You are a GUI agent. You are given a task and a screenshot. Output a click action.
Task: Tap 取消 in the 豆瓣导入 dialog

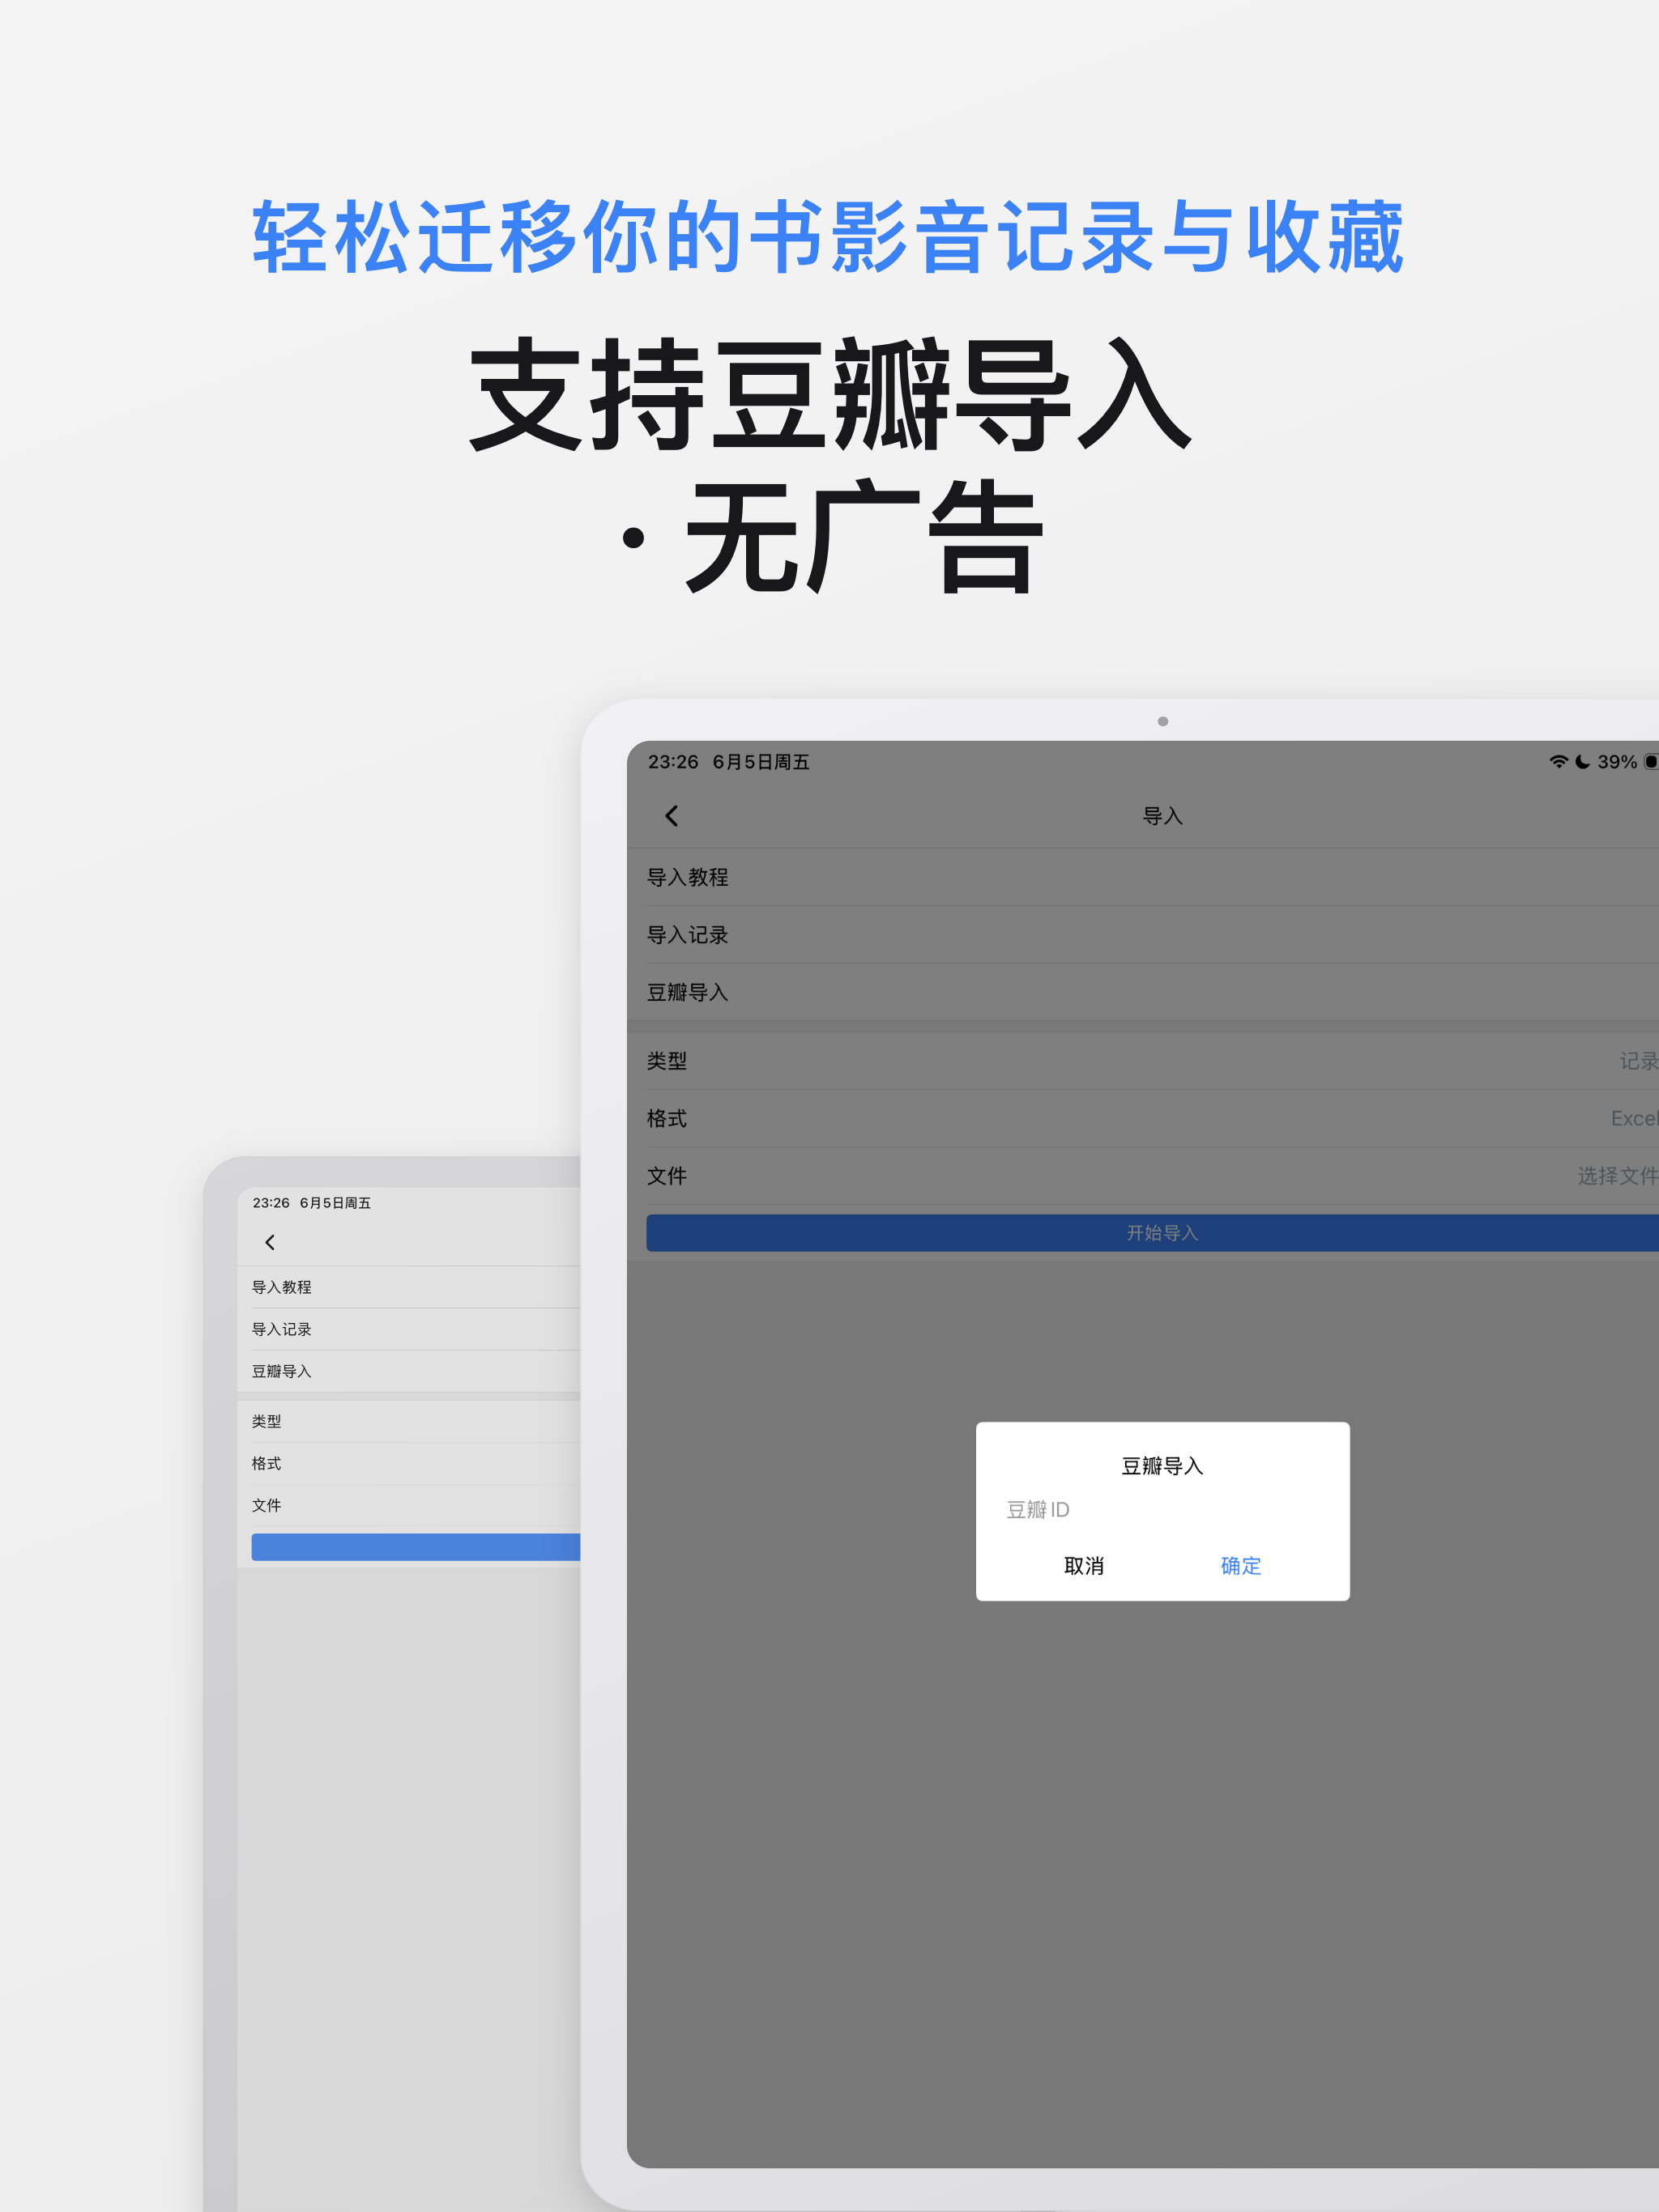(x=1084, y=1566)
